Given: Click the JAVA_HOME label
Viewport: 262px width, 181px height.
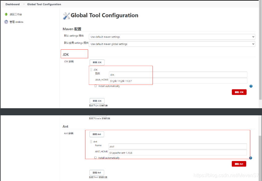Looking at the screenshot, I should click(x=102, y=80).
